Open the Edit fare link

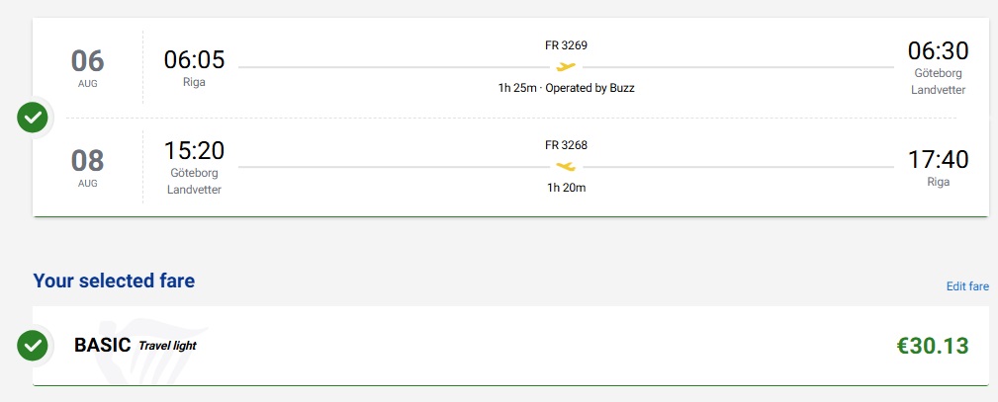[x=967, y=286]
